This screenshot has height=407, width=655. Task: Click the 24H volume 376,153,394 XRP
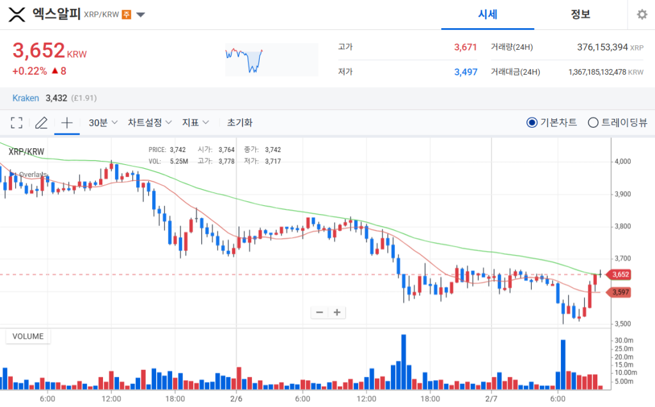(610, 47)
